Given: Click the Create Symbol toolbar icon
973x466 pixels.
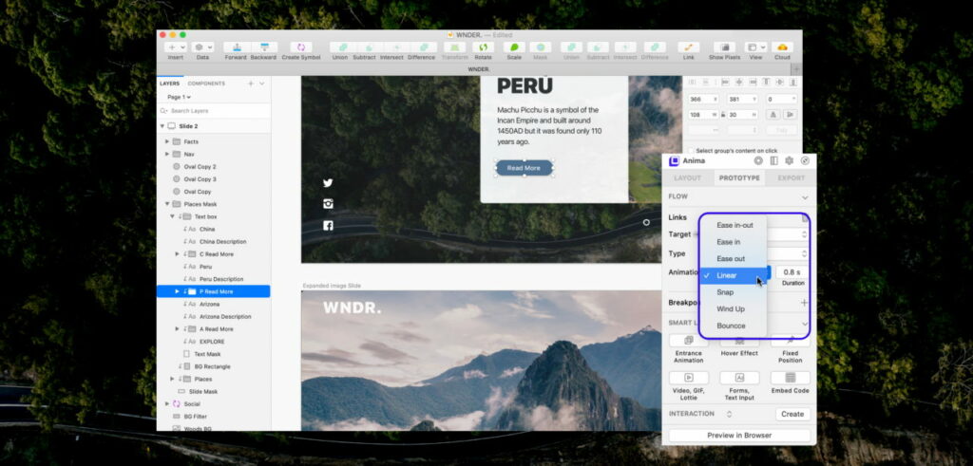Looking at the screenshot, I should coord(301,47).
